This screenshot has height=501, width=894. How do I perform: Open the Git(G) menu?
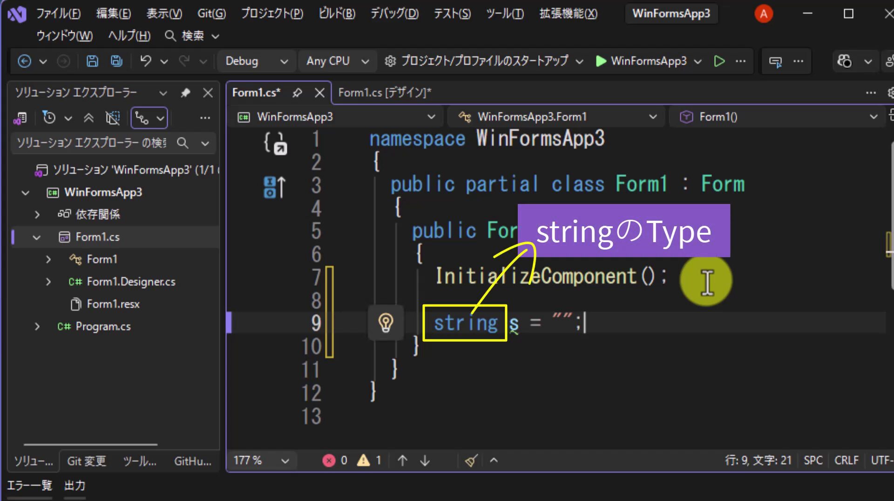pos(211,14)
